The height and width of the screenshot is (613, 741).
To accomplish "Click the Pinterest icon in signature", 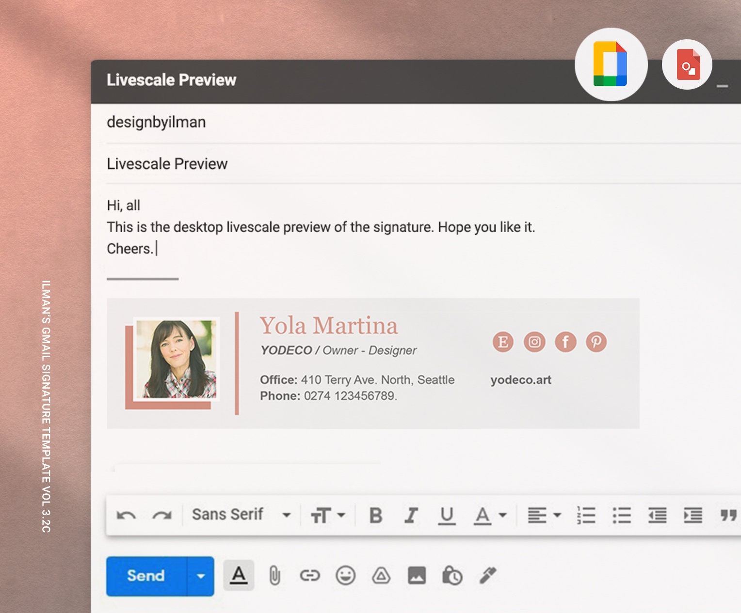I will [x=596, y=342].
